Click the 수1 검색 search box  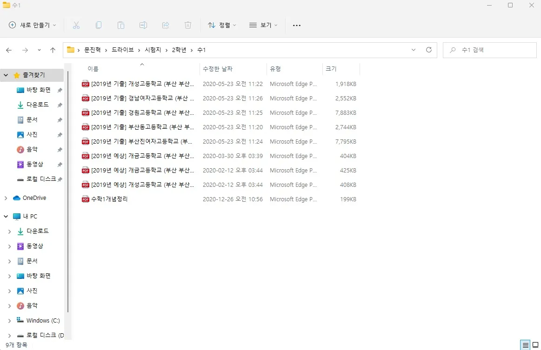(x=489, y=50)
